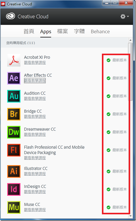Viewport: 136px width, 221px height.
Task: Switch to the Behance tab
Action: click(100, 31)
